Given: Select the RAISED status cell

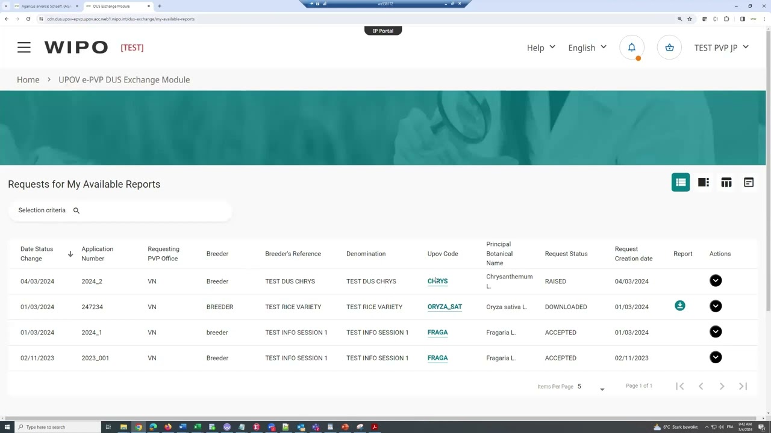Looking at the screenshot, I should coord(555,281).
